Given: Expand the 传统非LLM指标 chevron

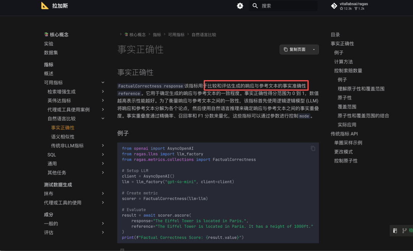Looking at the screenshot, I should pos(103,146).
